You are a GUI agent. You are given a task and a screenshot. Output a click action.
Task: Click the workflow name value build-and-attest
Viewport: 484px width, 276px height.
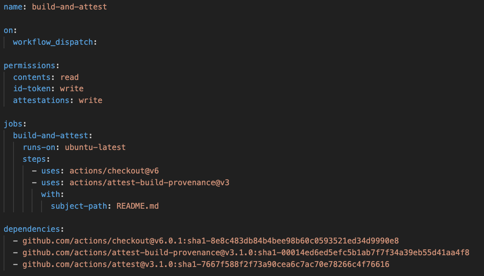69,7
